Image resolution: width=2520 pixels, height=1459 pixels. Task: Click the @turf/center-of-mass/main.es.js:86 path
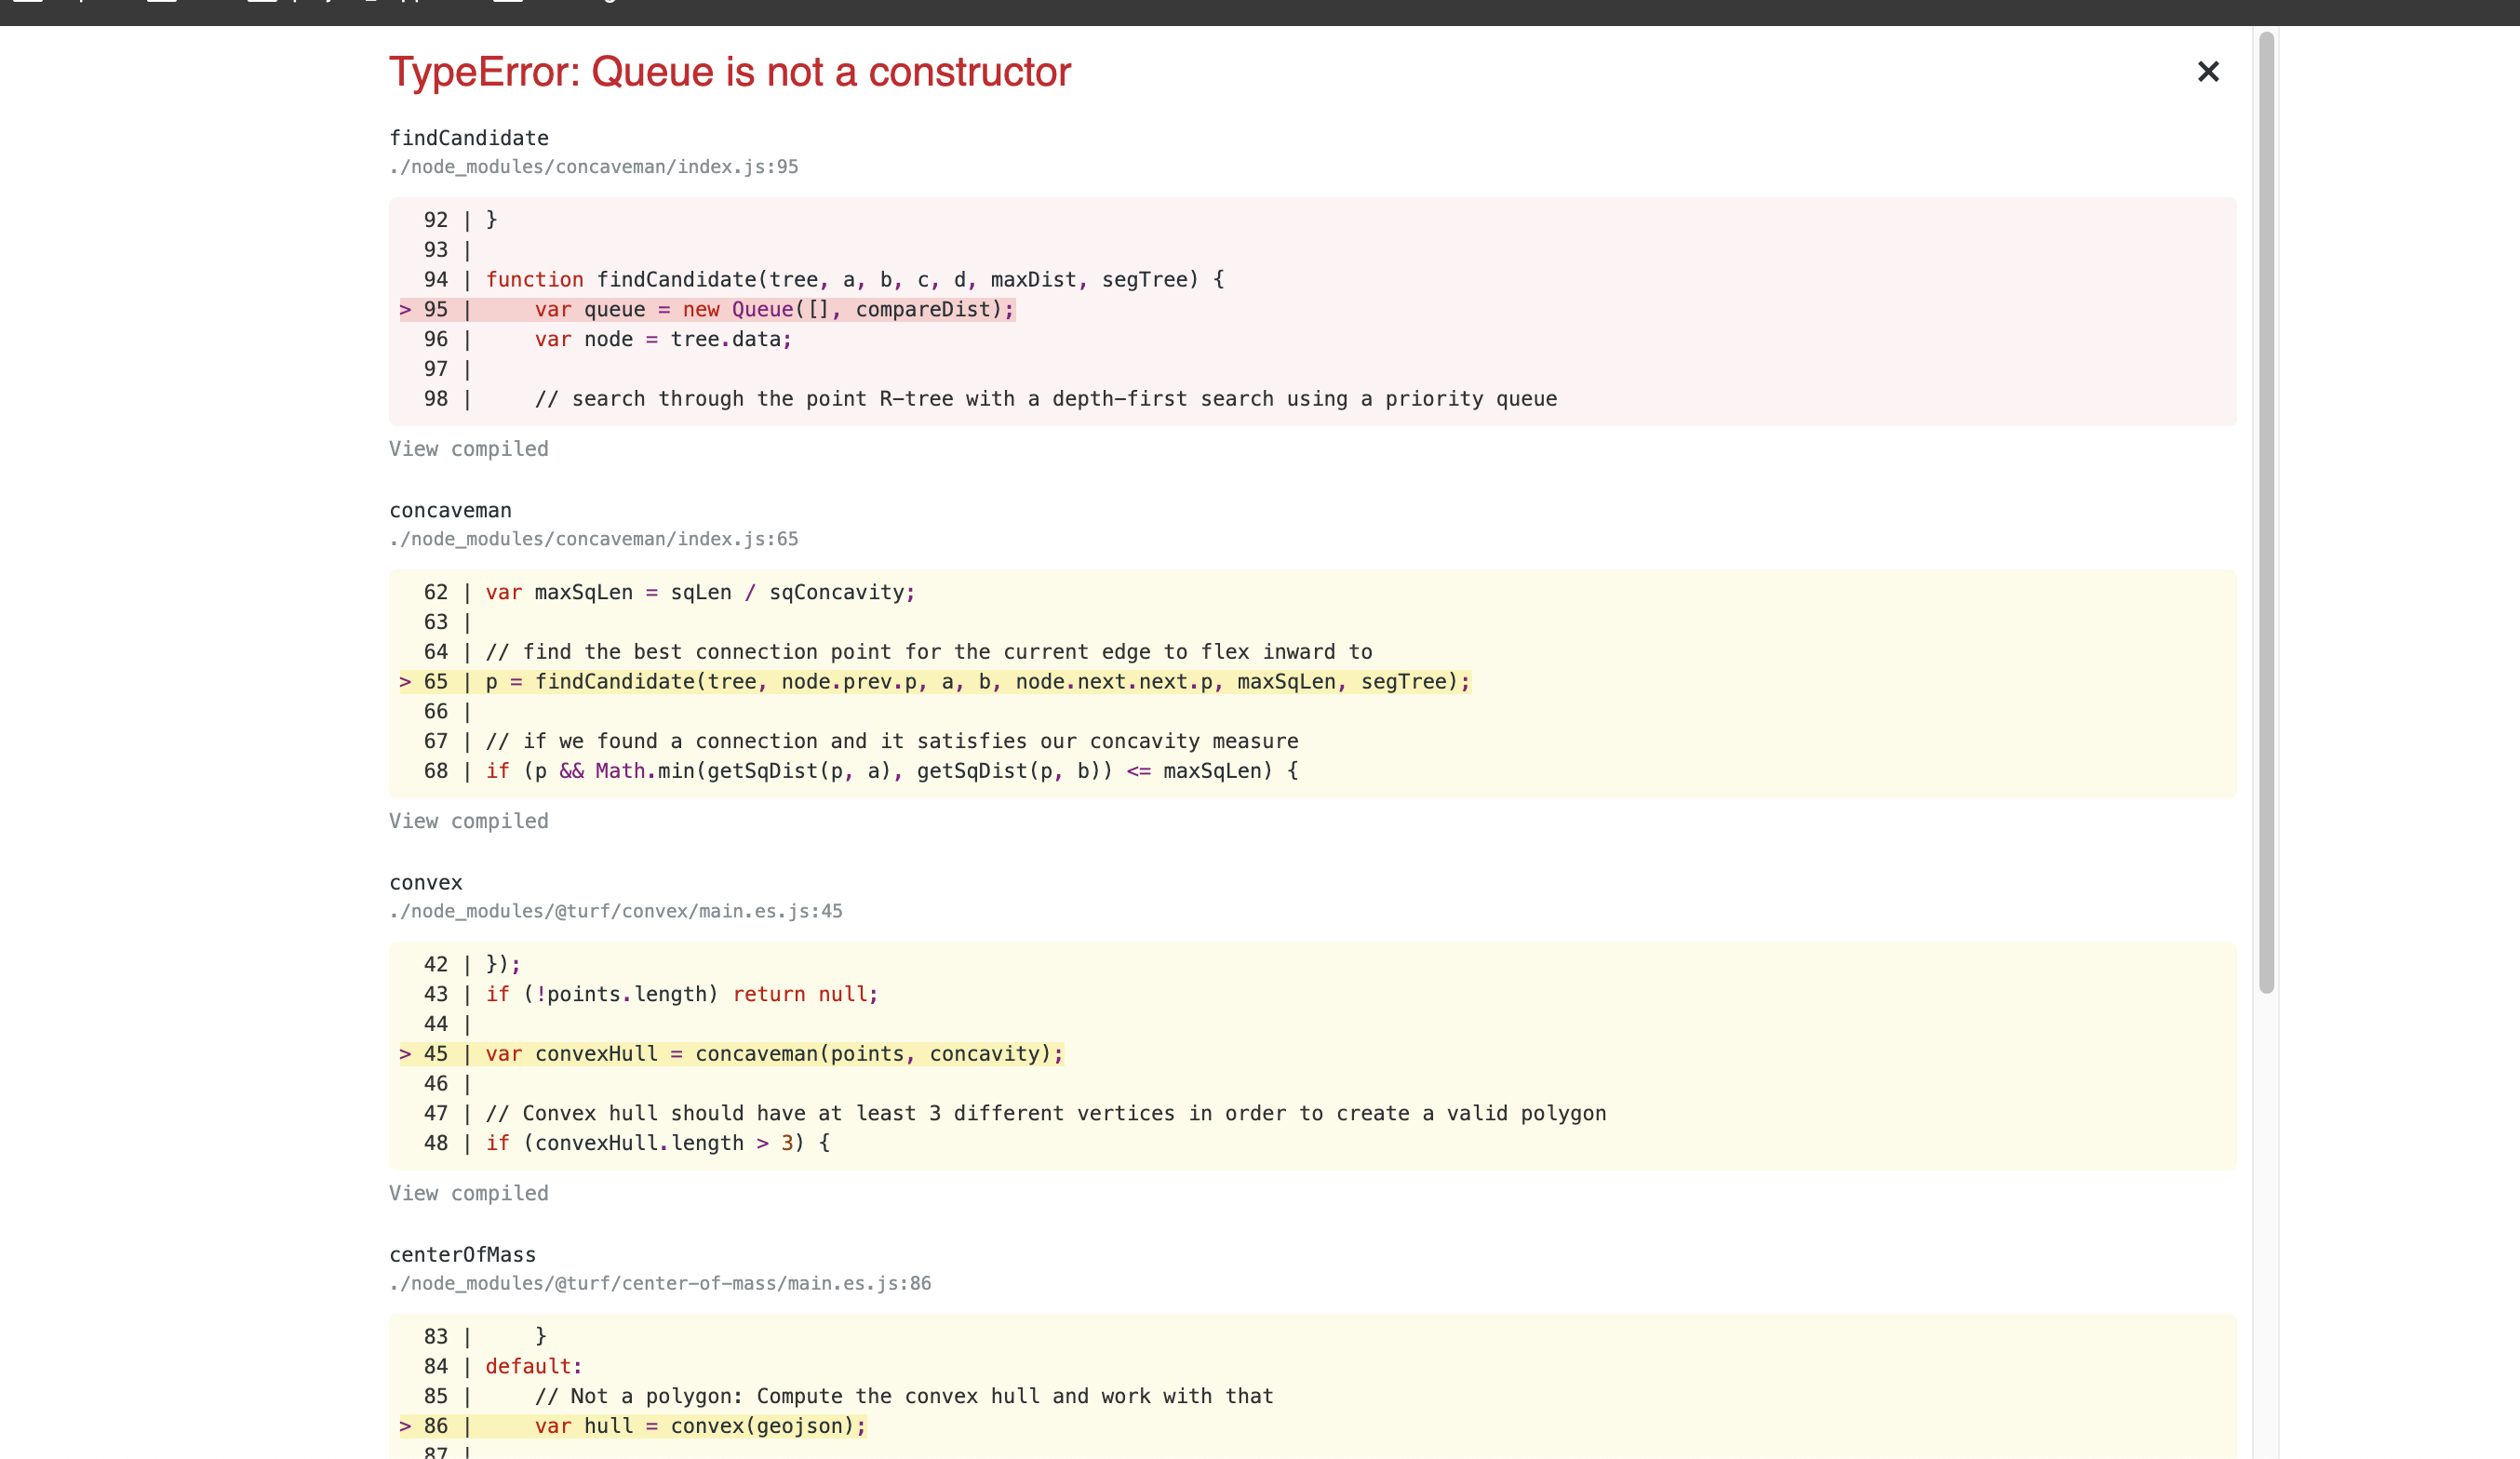coord(660,1282)
